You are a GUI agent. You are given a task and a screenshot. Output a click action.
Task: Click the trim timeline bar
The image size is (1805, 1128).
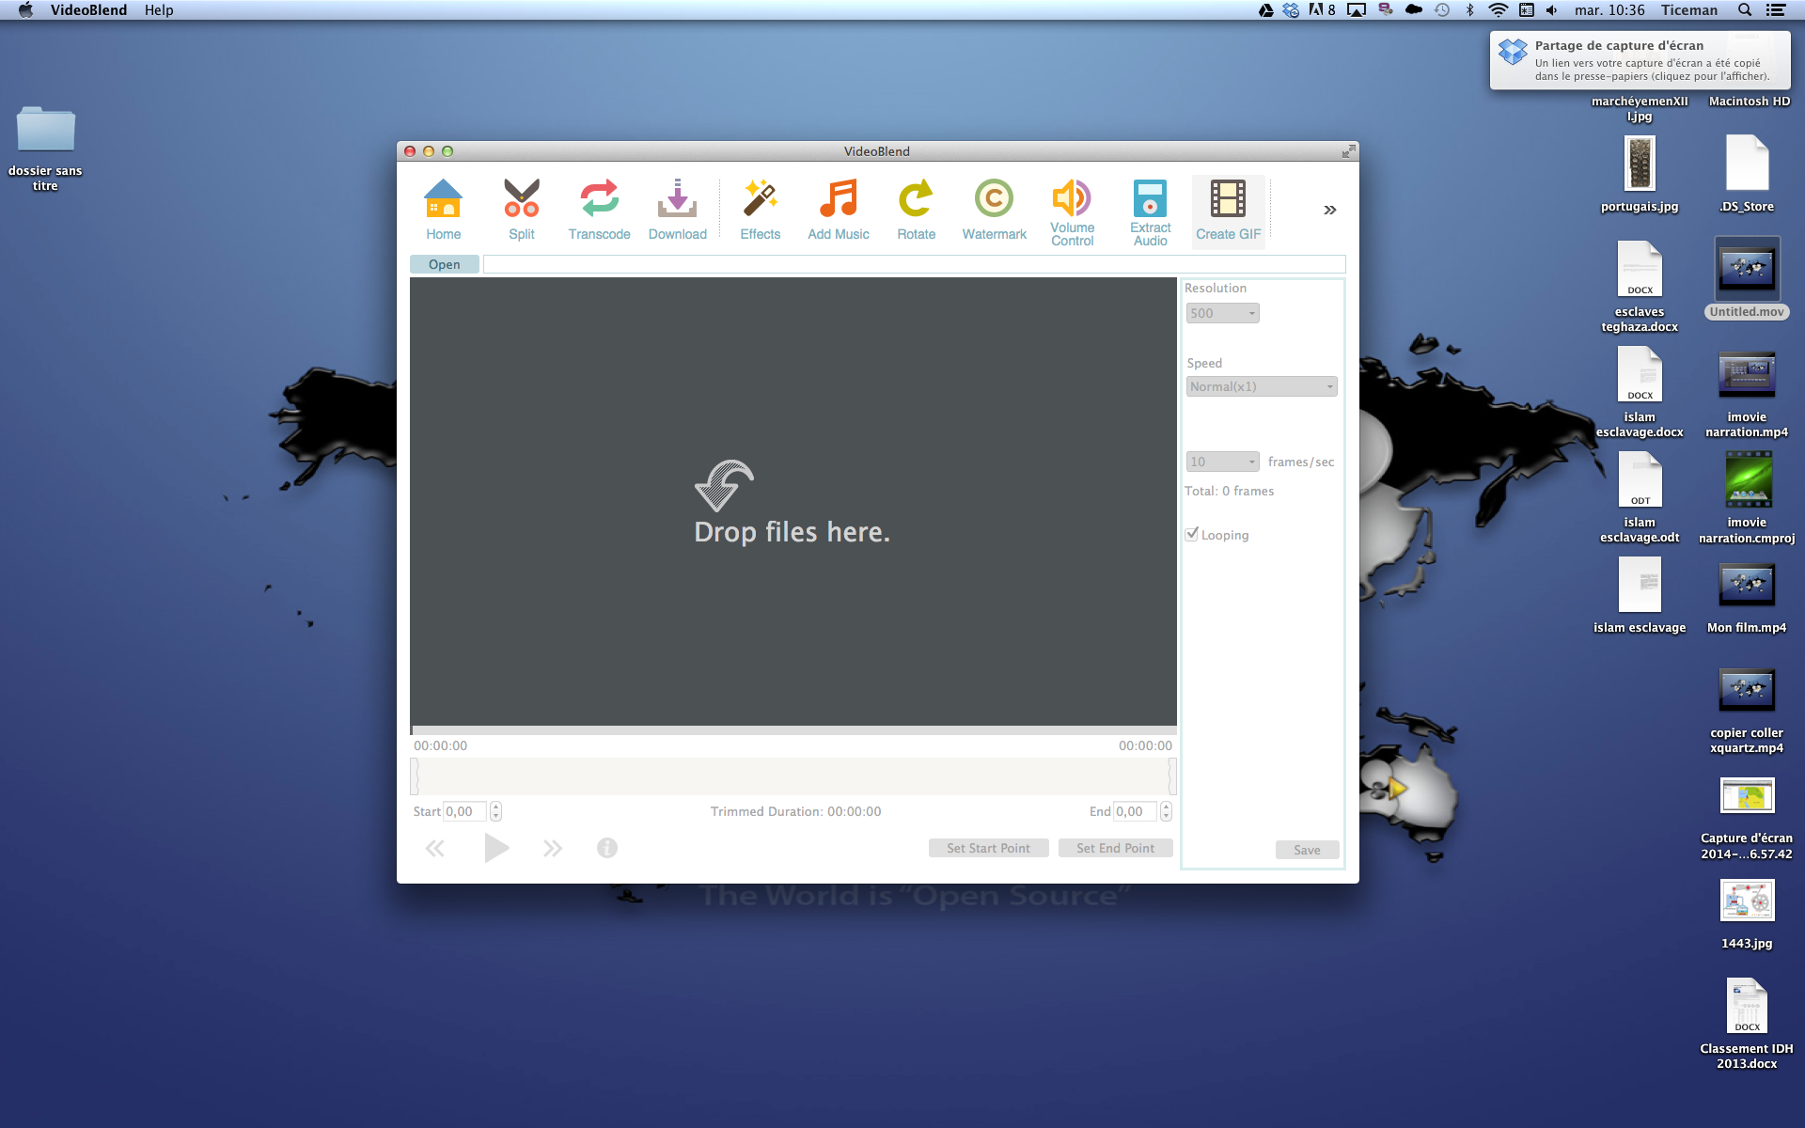coord(793,776)
